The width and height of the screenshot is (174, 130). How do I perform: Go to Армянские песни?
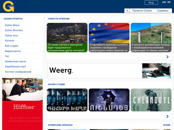pyautogui.click(x=15, y=62)
